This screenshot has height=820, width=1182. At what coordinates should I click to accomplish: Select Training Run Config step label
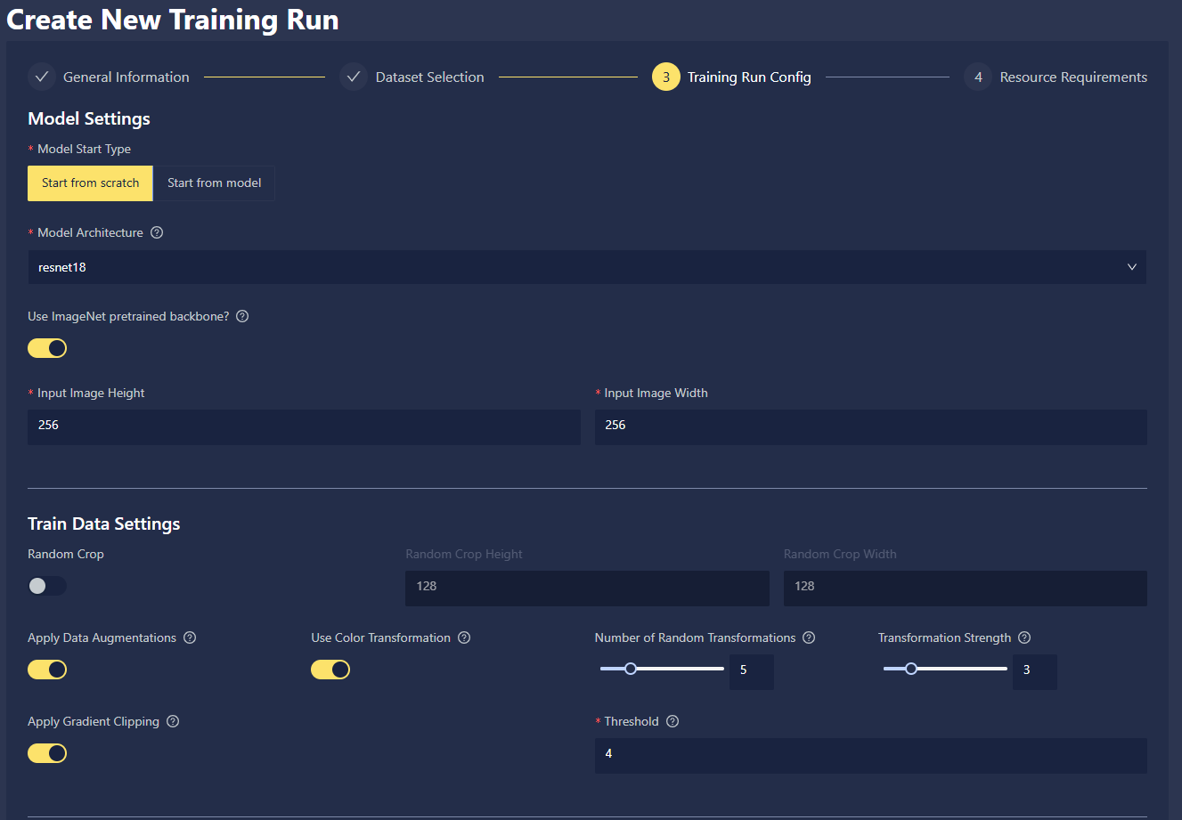coord(749,77)
